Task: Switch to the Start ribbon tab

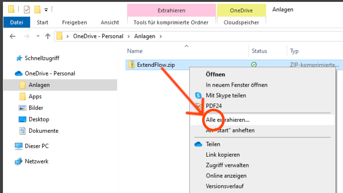Action: [43, 22]
